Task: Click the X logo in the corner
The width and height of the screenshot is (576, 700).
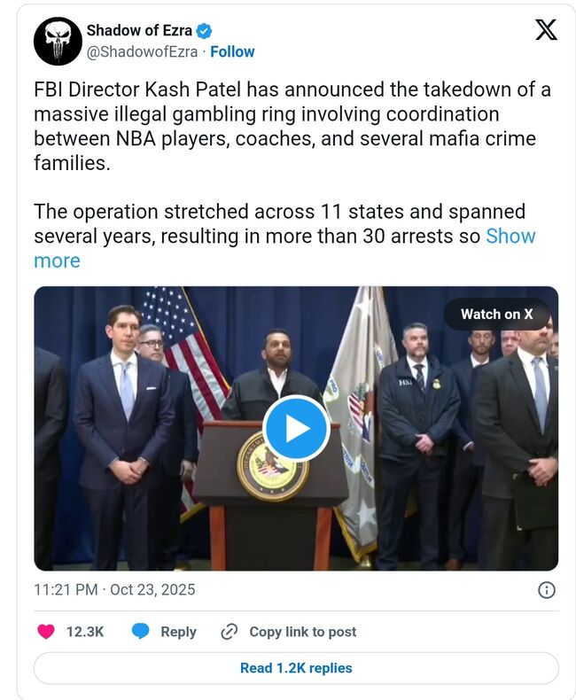Action: pyautogui.click(x=547, y=31)
